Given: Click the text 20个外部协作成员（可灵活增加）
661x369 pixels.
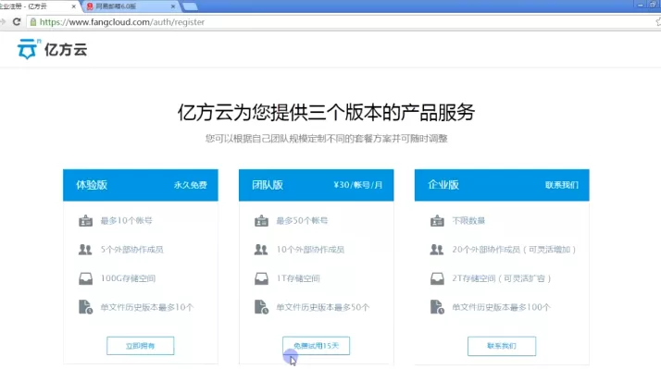Looking at the screenshot, I should 515,250.
